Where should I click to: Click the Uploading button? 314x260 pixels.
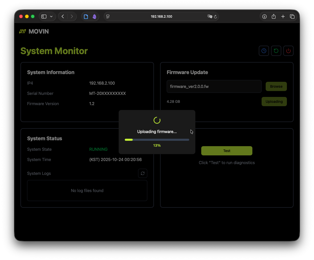274,102
